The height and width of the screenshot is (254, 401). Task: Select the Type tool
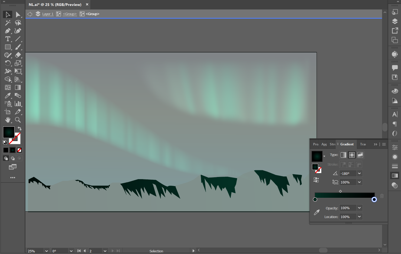8,39
